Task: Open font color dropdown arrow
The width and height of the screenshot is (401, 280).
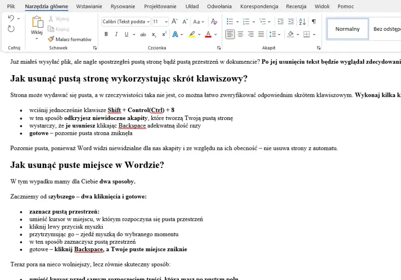Action: (x=216, y=34)
